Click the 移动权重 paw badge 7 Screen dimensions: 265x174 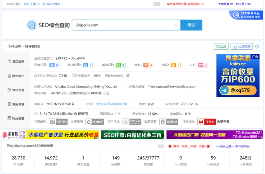pos(88,65)
